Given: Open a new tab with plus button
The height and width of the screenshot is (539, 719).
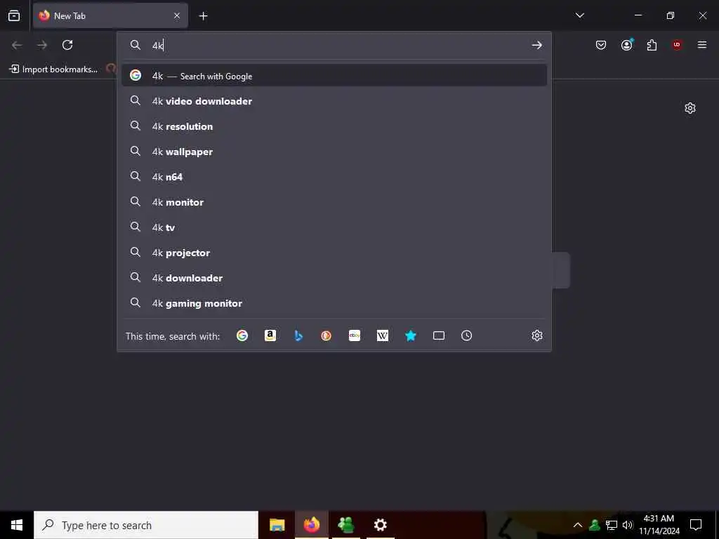Looking at the screenshot, I should 203,16.
